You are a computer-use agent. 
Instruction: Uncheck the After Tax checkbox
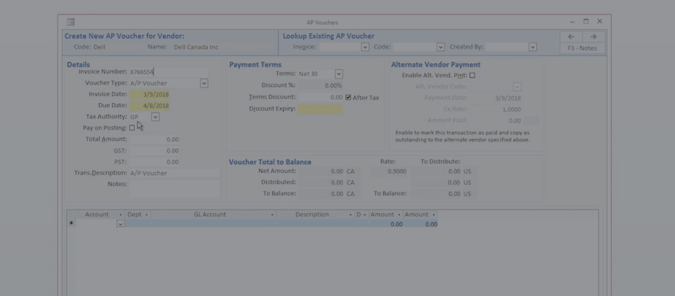click(348, 97)
